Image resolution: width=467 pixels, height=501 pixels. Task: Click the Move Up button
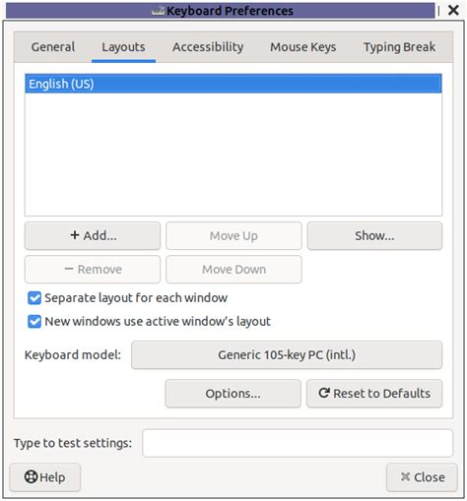point(233,235)
